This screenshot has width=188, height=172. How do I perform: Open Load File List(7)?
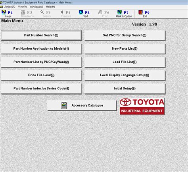[x=125, y=62]
